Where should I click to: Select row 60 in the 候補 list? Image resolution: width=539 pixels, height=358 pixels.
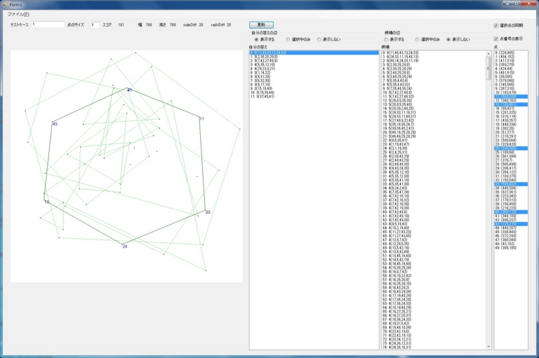(x=434, y=292)
